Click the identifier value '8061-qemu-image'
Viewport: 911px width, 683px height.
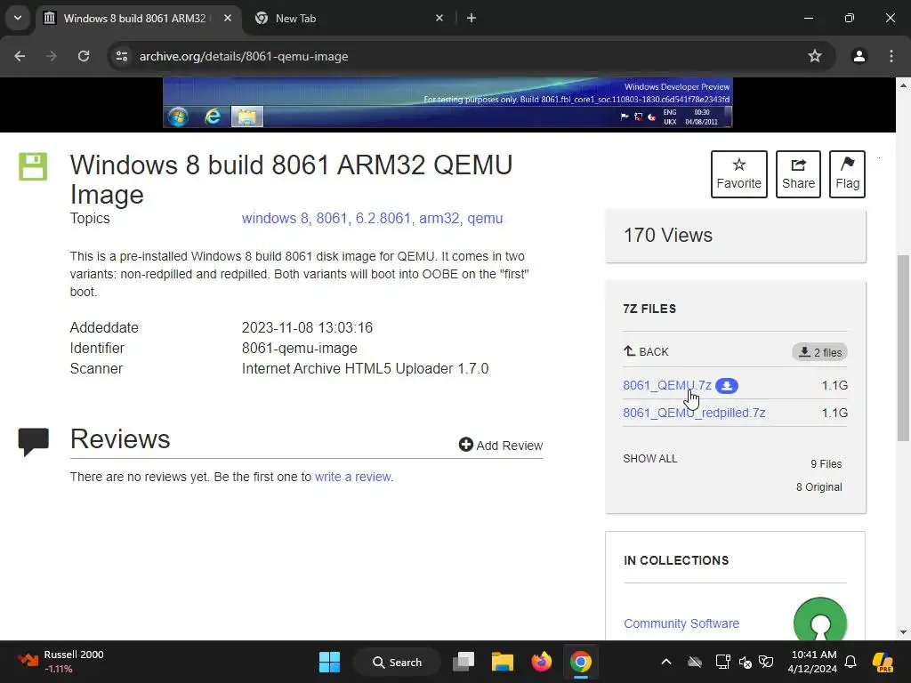click(299, 348)
